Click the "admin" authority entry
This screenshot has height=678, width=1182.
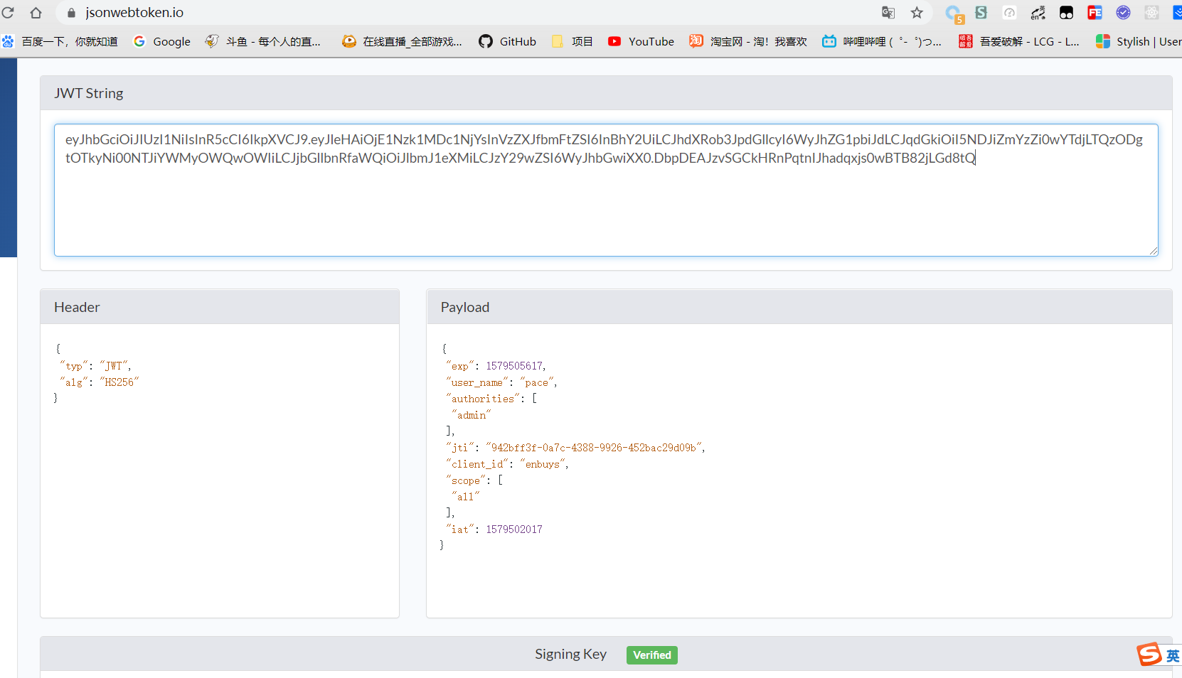pyautogui.click(x=472, y=415)
